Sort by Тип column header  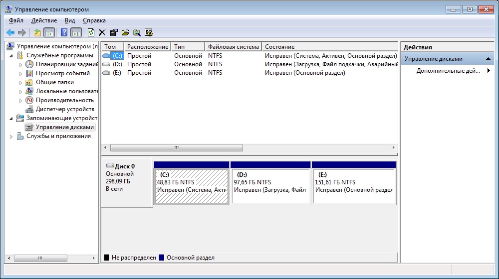pos(188,47)
